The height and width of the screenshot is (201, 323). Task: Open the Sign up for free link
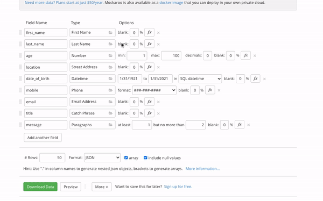(178, 186)
